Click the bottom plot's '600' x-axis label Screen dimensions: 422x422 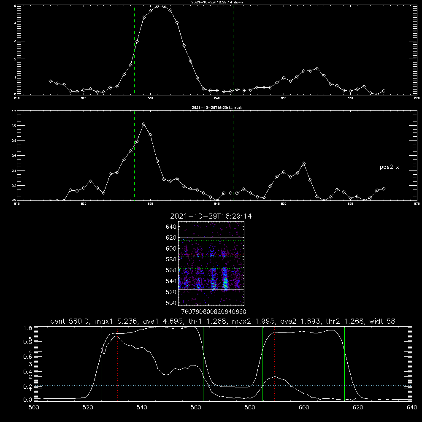(x=304, y=408)
